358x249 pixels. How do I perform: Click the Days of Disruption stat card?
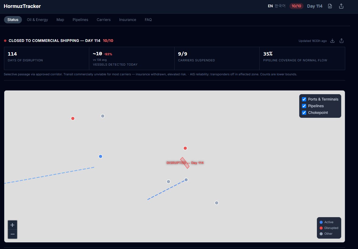(x=47, y=59)
